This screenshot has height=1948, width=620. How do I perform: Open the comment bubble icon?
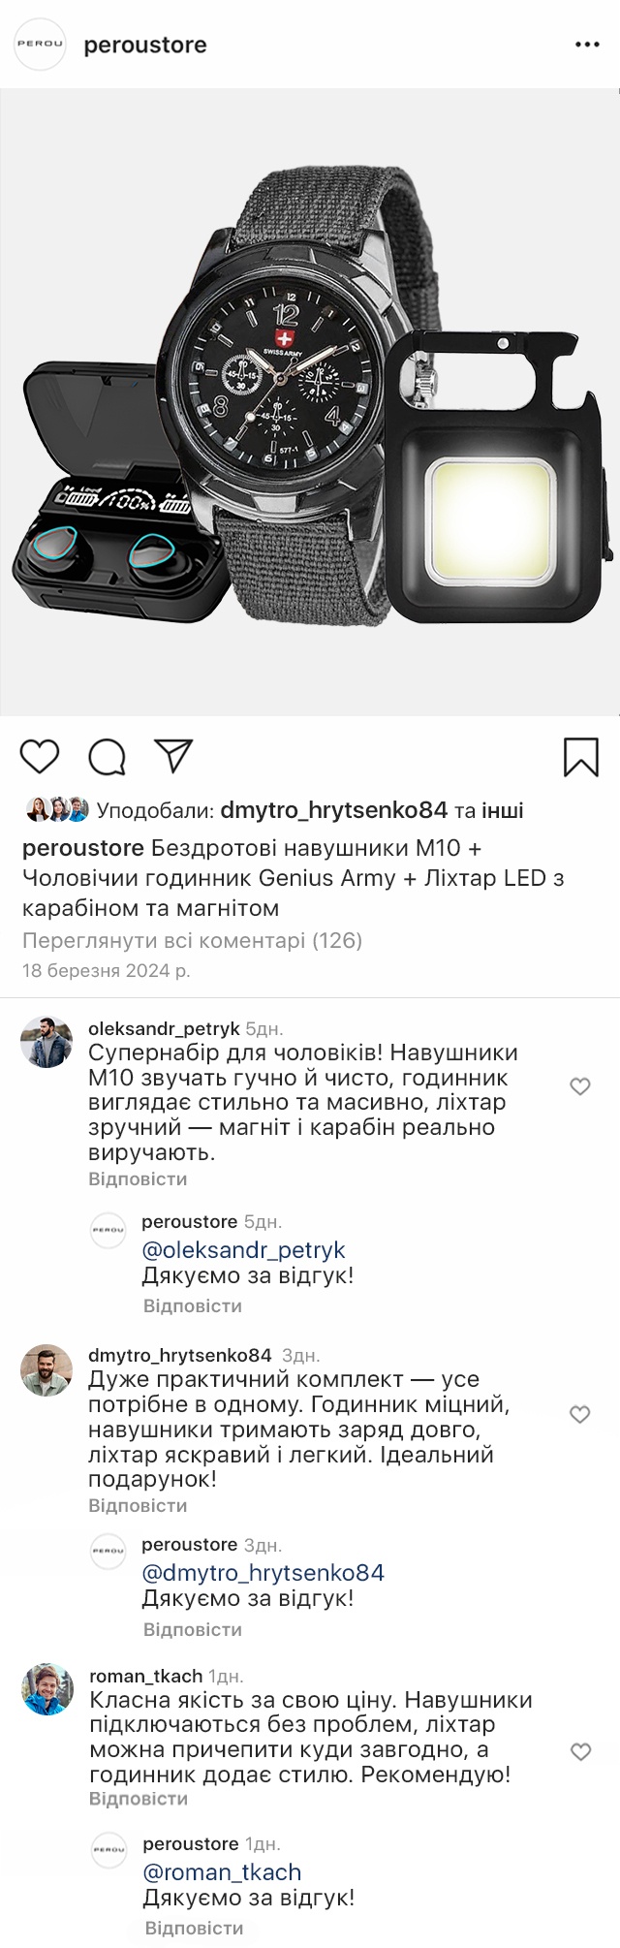point(107,757)
